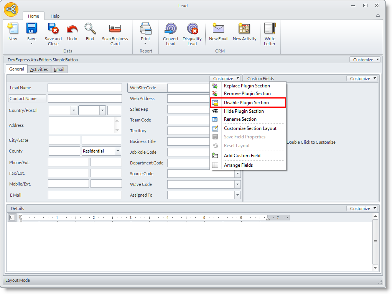This screenshot has width=392, height=294.
Task: Open the Assigned To dropdown arrow
Action: pyautogui.click(x=237, y=195)
